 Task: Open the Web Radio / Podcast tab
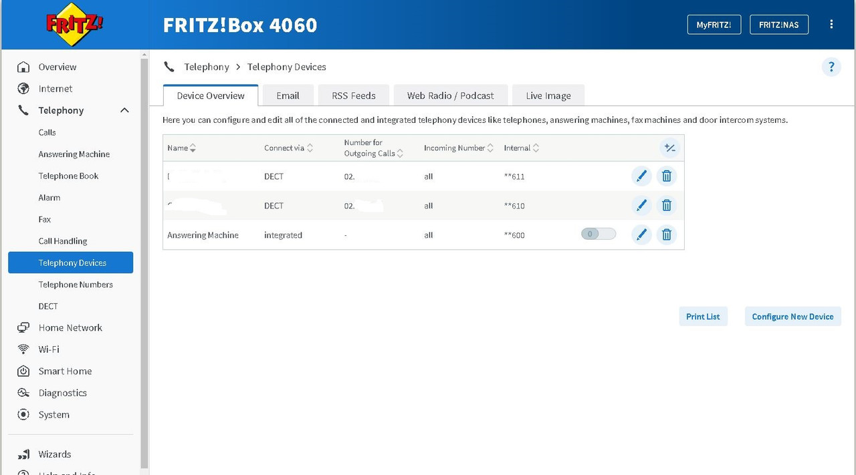coord(451,96)
